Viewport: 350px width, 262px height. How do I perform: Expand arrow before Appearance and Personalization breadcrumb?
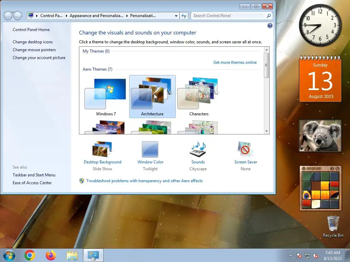pyautogui.click(x=66, y=16)
